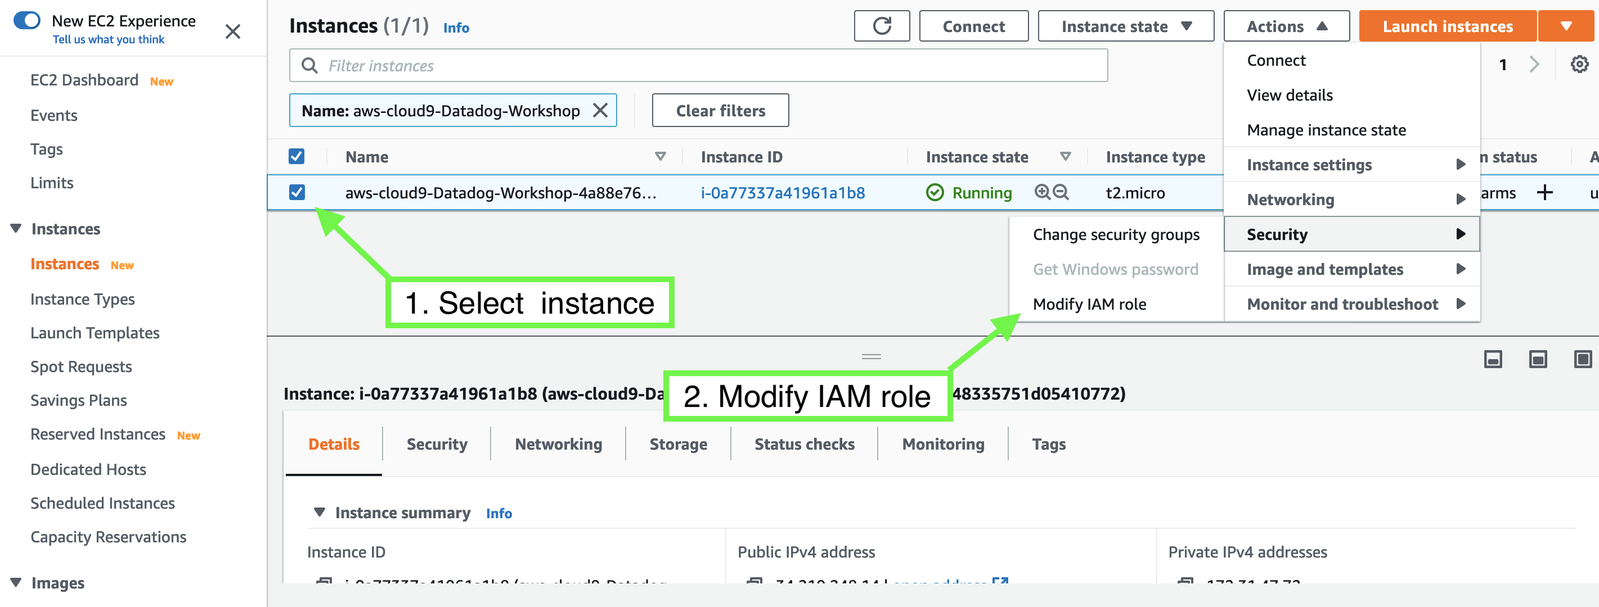Image resolution: width=1599 pixels, height=607 pixels.
Task: Uncheck the aws-cloud9-Datadog-Workshop instance checkbox
Action: click(x=297, y=192)
